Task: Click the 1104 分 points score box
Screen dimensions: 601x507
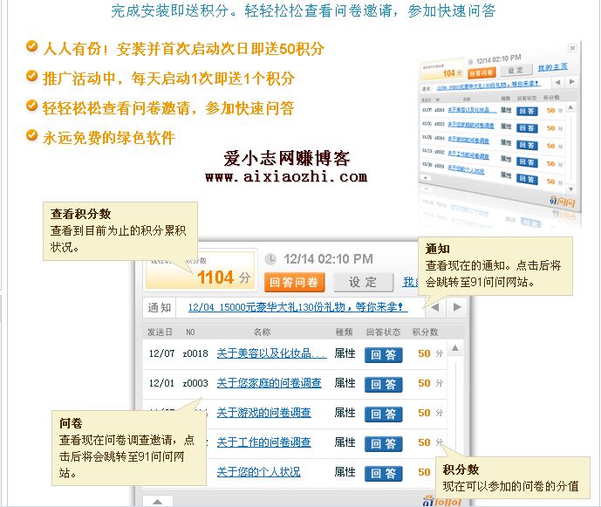Action: point(201,276)
